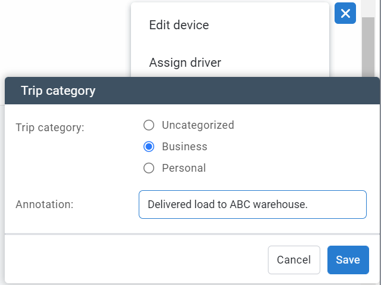Open the Edit device menu entry
The height and width of the screenshot is (285, 381).
pyautogui.click(x=179, y=25)
